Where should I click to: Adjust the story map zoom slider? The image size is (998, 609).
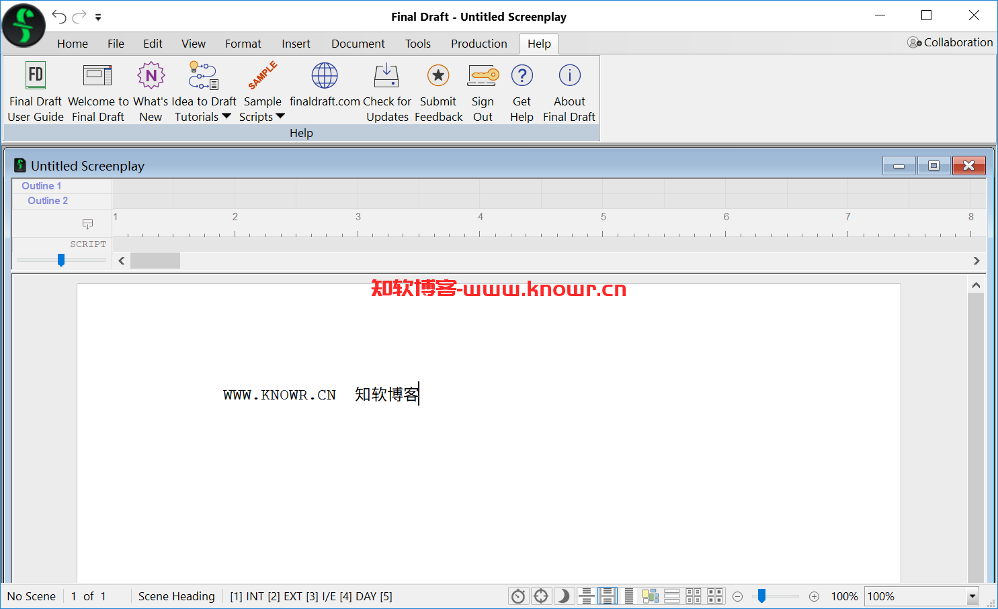point(61,260)
